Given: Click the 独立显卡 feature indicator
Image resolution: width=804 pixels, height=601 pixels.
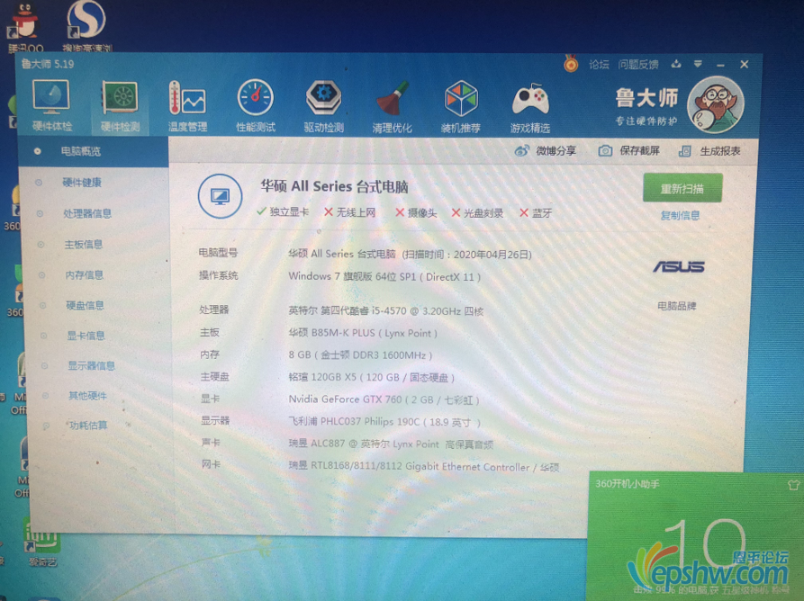Looking at the screenshot, I should click(283, 212).
